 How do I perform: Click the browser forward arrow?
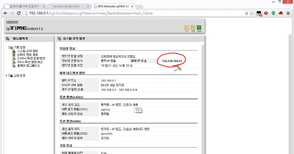(12, 13)
